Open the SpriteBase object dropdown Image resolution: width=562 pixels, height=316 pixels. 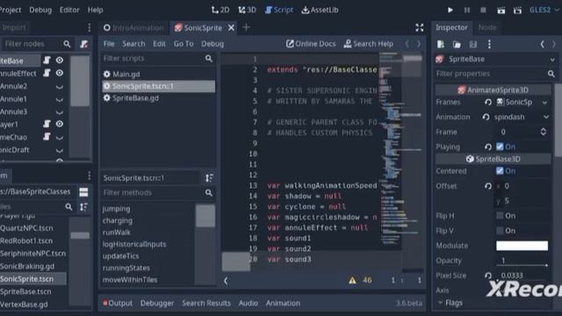(495, 60)
